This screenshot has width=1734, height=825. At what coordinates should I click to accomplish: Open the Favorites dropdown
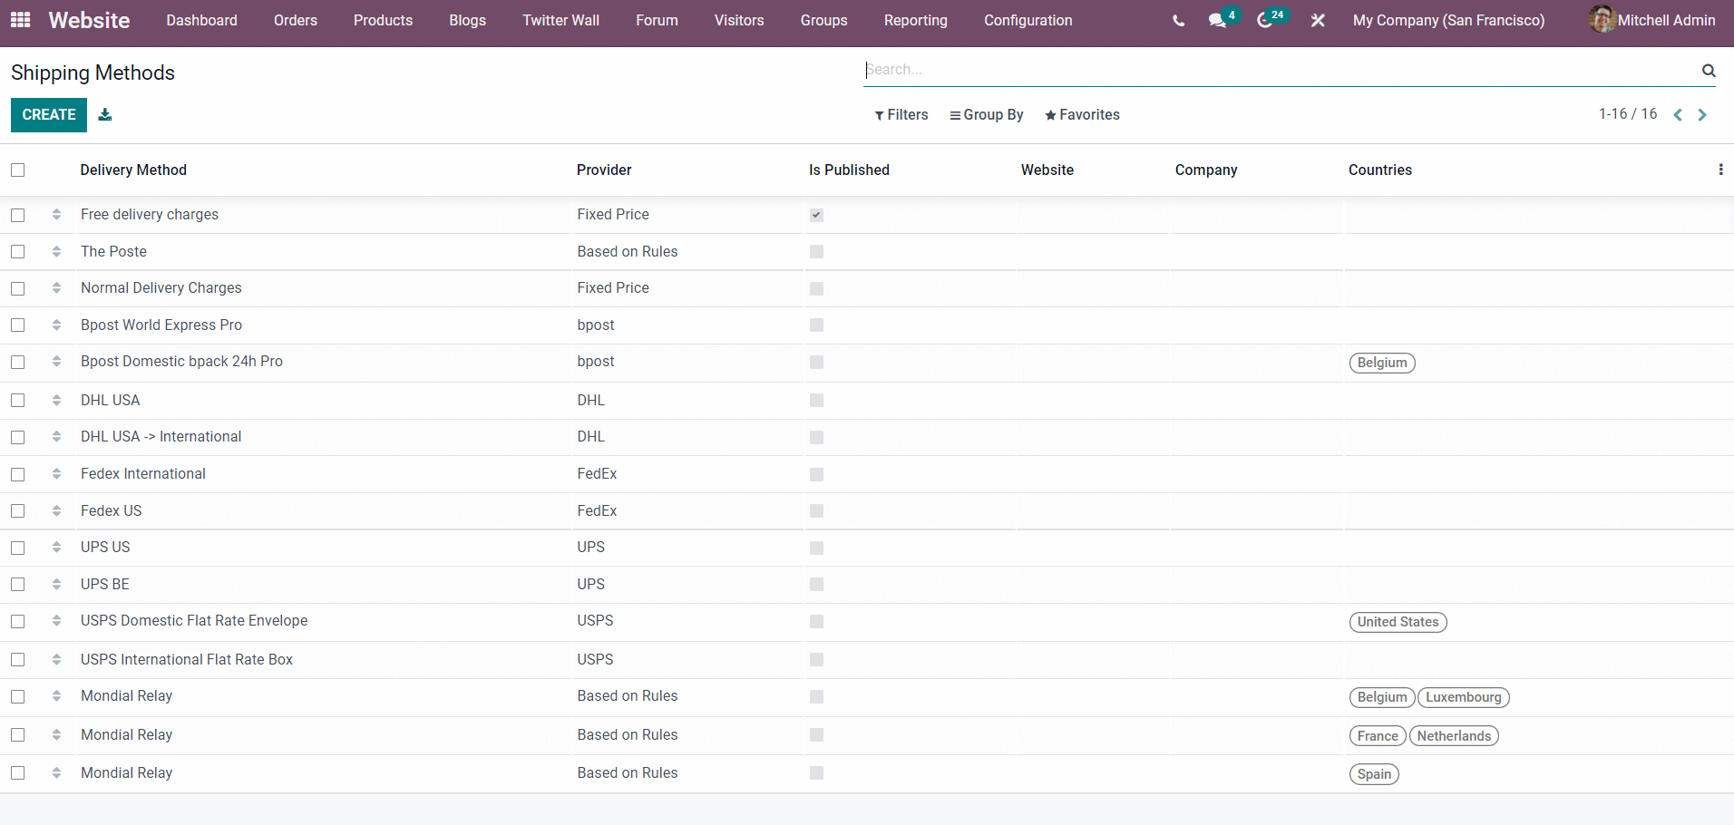(1082, 115)
